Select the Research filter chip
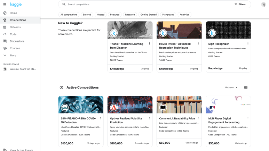The width and height of the screenshot is (269, 151). pyautogui.click(x=130, y=15)
